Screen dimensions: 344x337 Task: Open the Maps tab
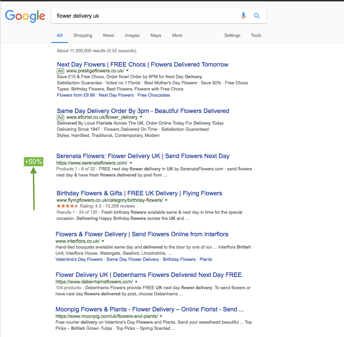(156, 36)
